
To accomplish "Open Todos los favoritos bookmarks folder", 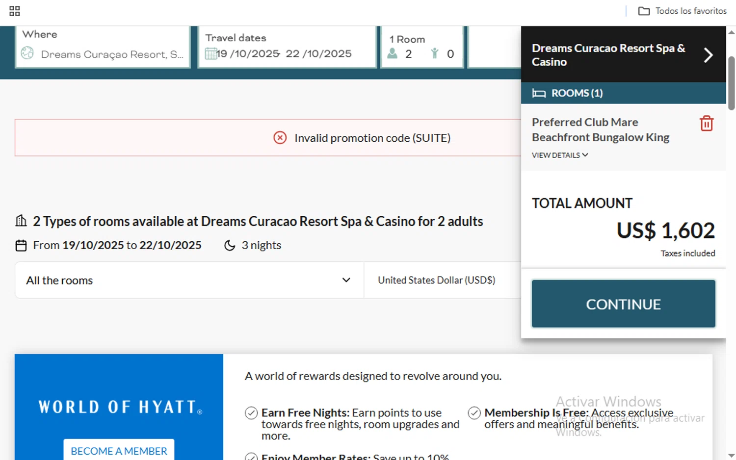I will pyautogui.click(x=682, y=11).
